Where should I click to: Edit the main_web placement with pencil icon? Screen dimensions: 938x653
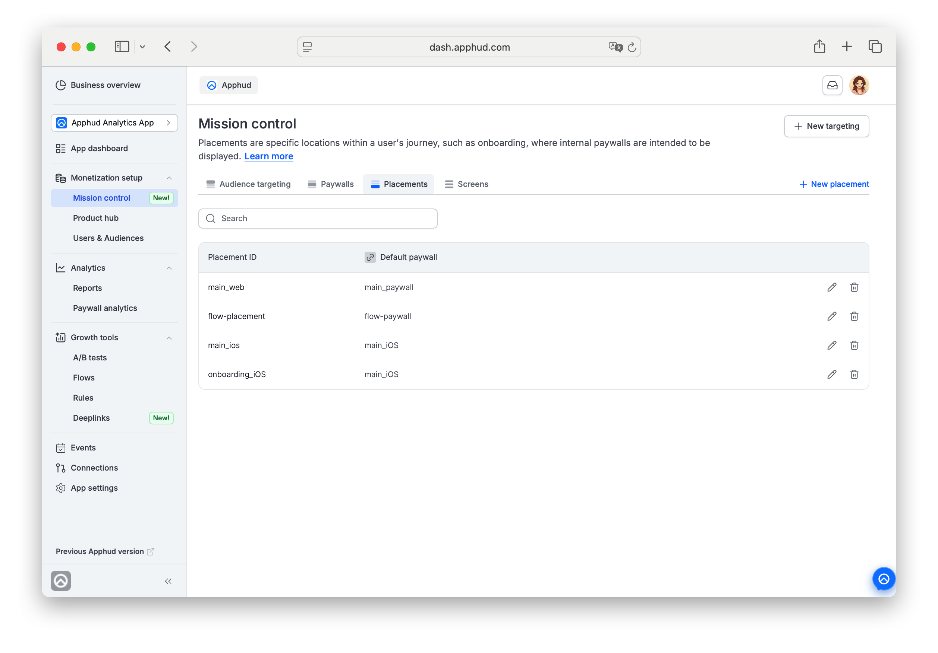click(x=832, y=287)
